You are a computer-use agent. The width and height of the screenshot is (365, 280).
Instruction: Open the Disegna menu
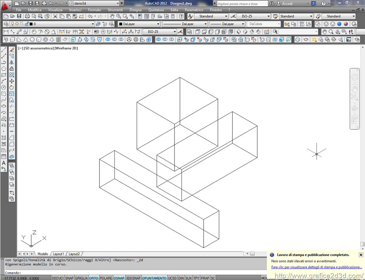point(135,10)
